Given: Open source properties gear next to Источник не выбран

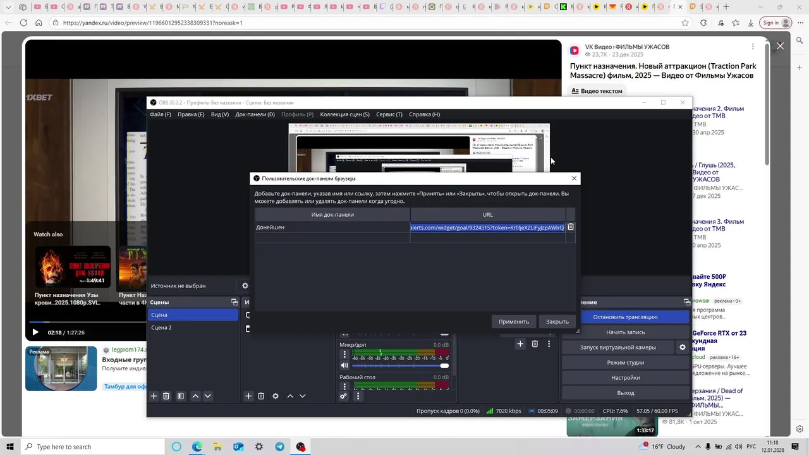Looking at the screenshot, I should pos(245,286).
